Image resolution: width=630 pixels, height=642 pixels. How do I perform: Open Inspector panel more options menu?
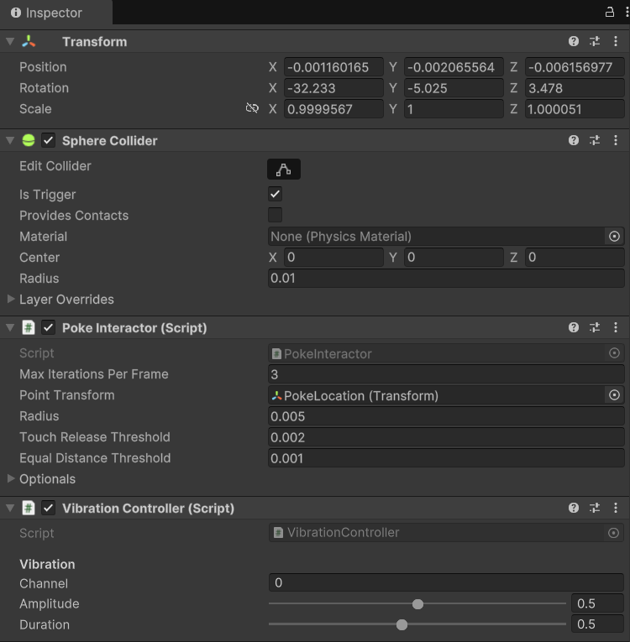tap(627, 13)
